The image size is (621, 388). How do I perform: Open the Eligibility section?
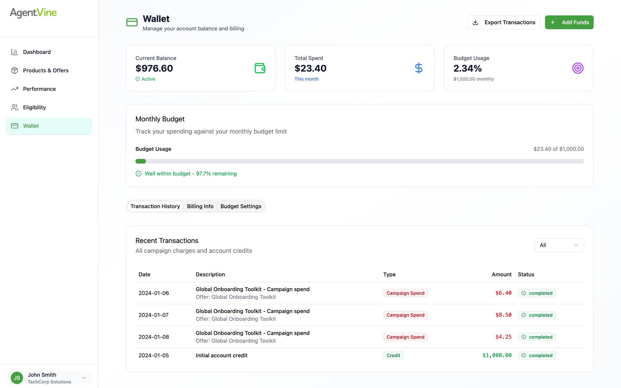tap(49, 107)
